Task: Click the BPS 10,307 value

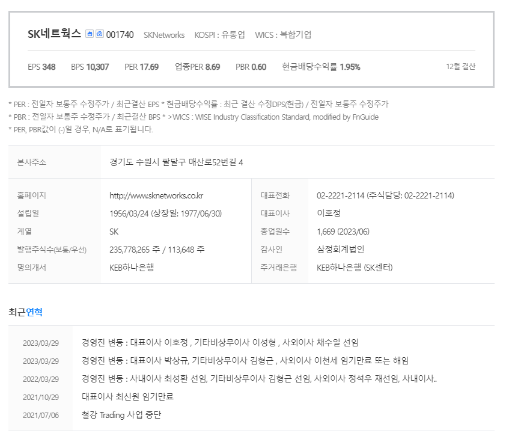Action: tap(90, 67)
